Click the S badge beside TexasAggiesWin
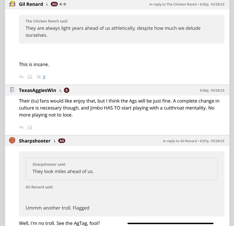This screenshot has height=226, width=234. [67, 90]
